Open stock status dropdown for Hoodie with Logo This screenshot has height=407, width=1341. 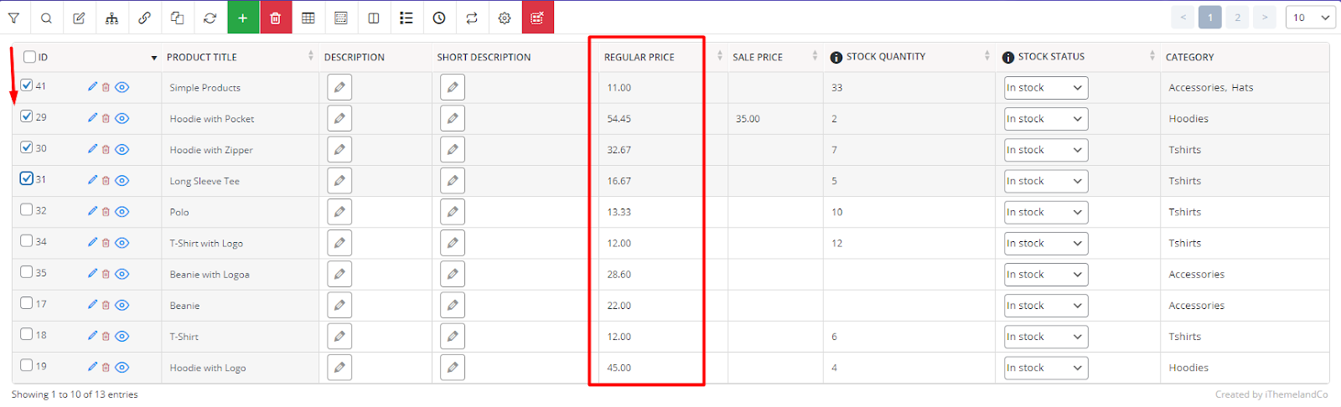click(1046, 368)
